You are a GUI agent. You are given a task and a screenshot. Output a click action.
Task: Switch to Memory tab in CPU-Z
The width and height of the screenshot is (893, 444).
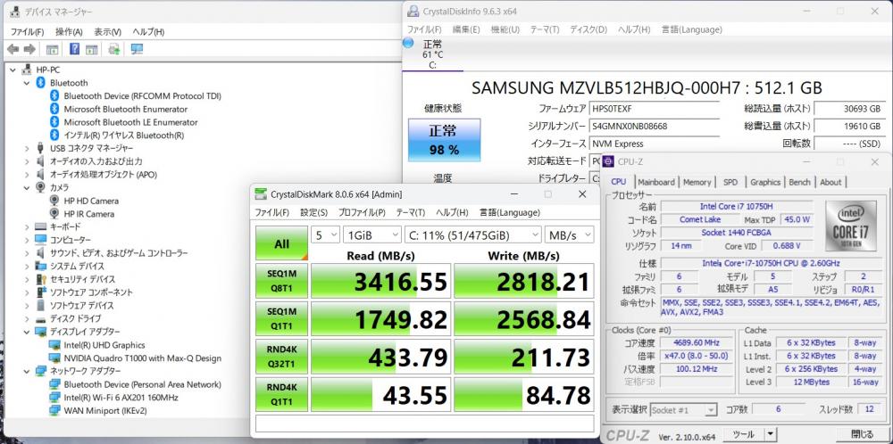(x=697, y=182)
